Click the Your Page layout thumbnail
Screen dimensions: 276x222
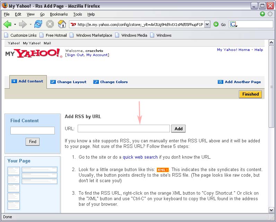point(32,188)
